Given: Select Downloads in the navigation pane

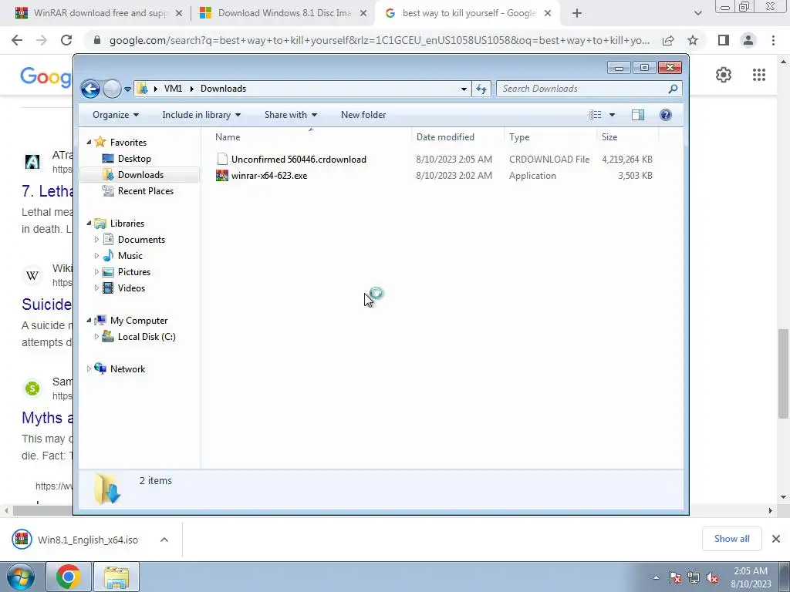Looking at the screenshot, I should pyautogui.click(x=140, y=175).
